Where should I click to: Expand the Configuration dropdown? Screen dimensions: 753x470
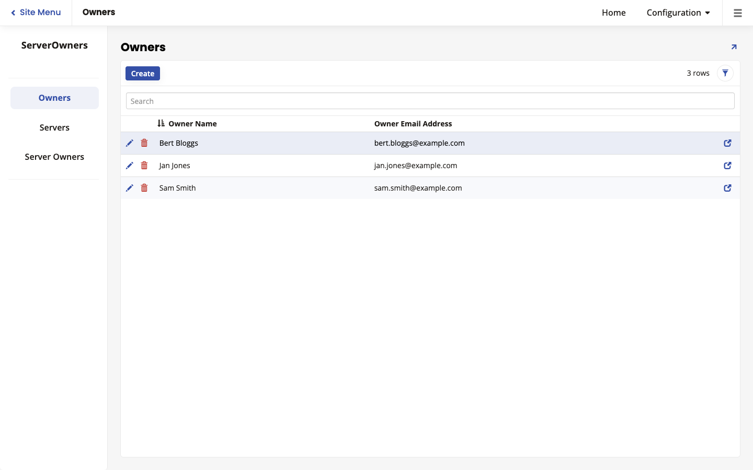[678, 13]
